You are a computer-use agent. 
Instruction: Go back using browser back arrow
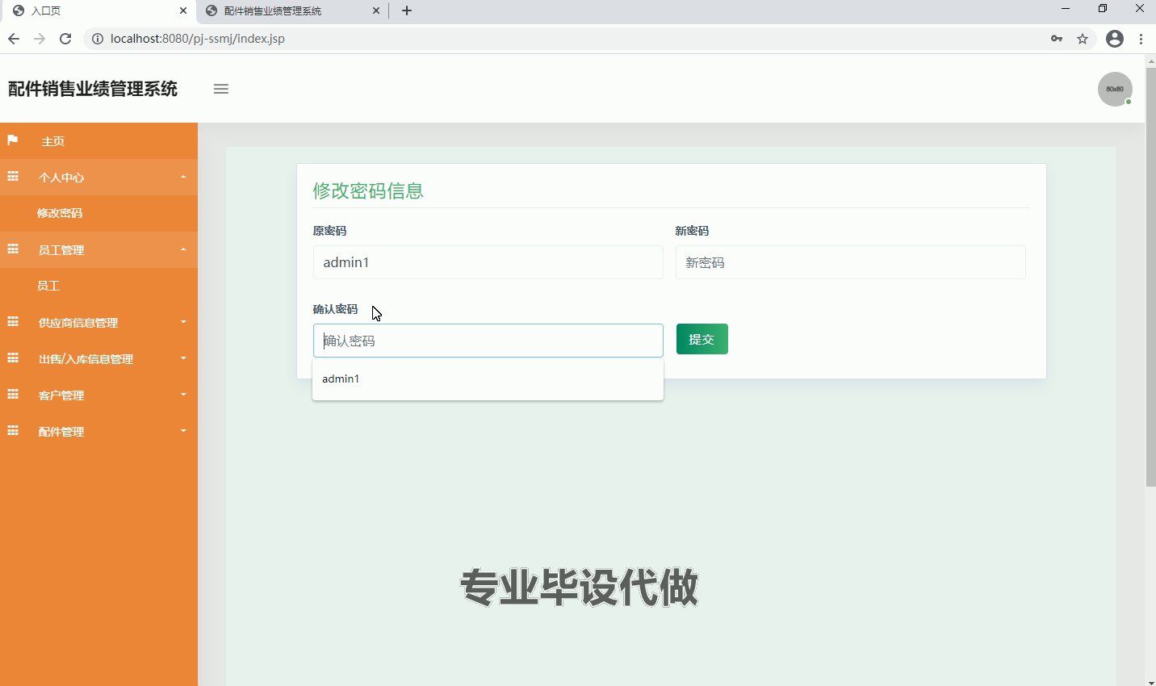point(14,39)
